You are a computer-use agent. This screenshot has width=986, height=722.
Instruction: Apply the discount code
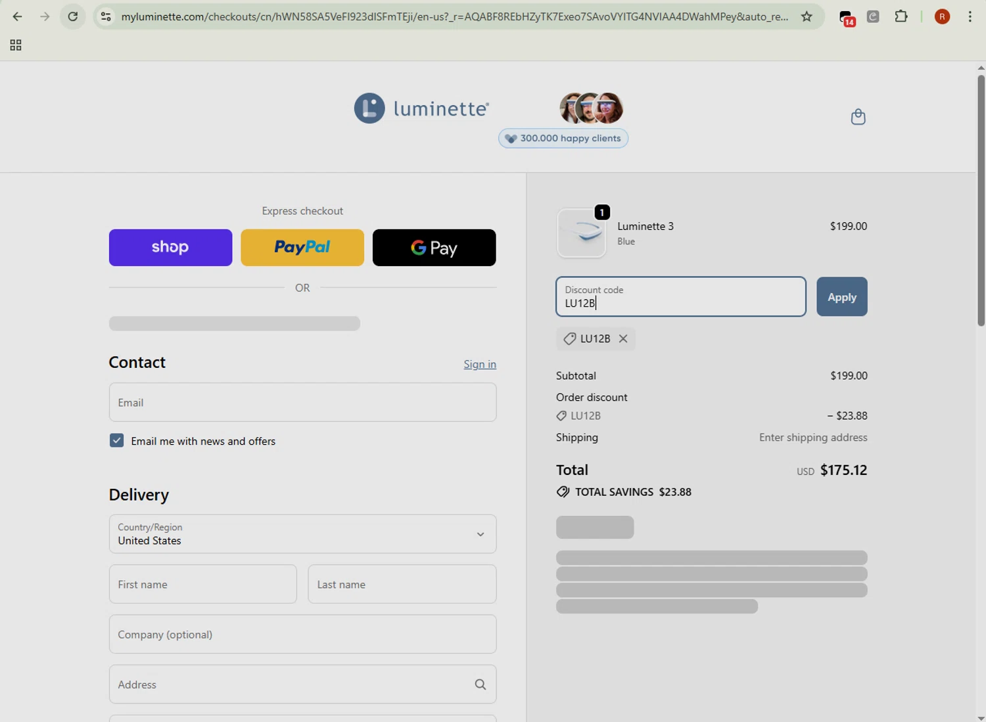click(841, 297)
